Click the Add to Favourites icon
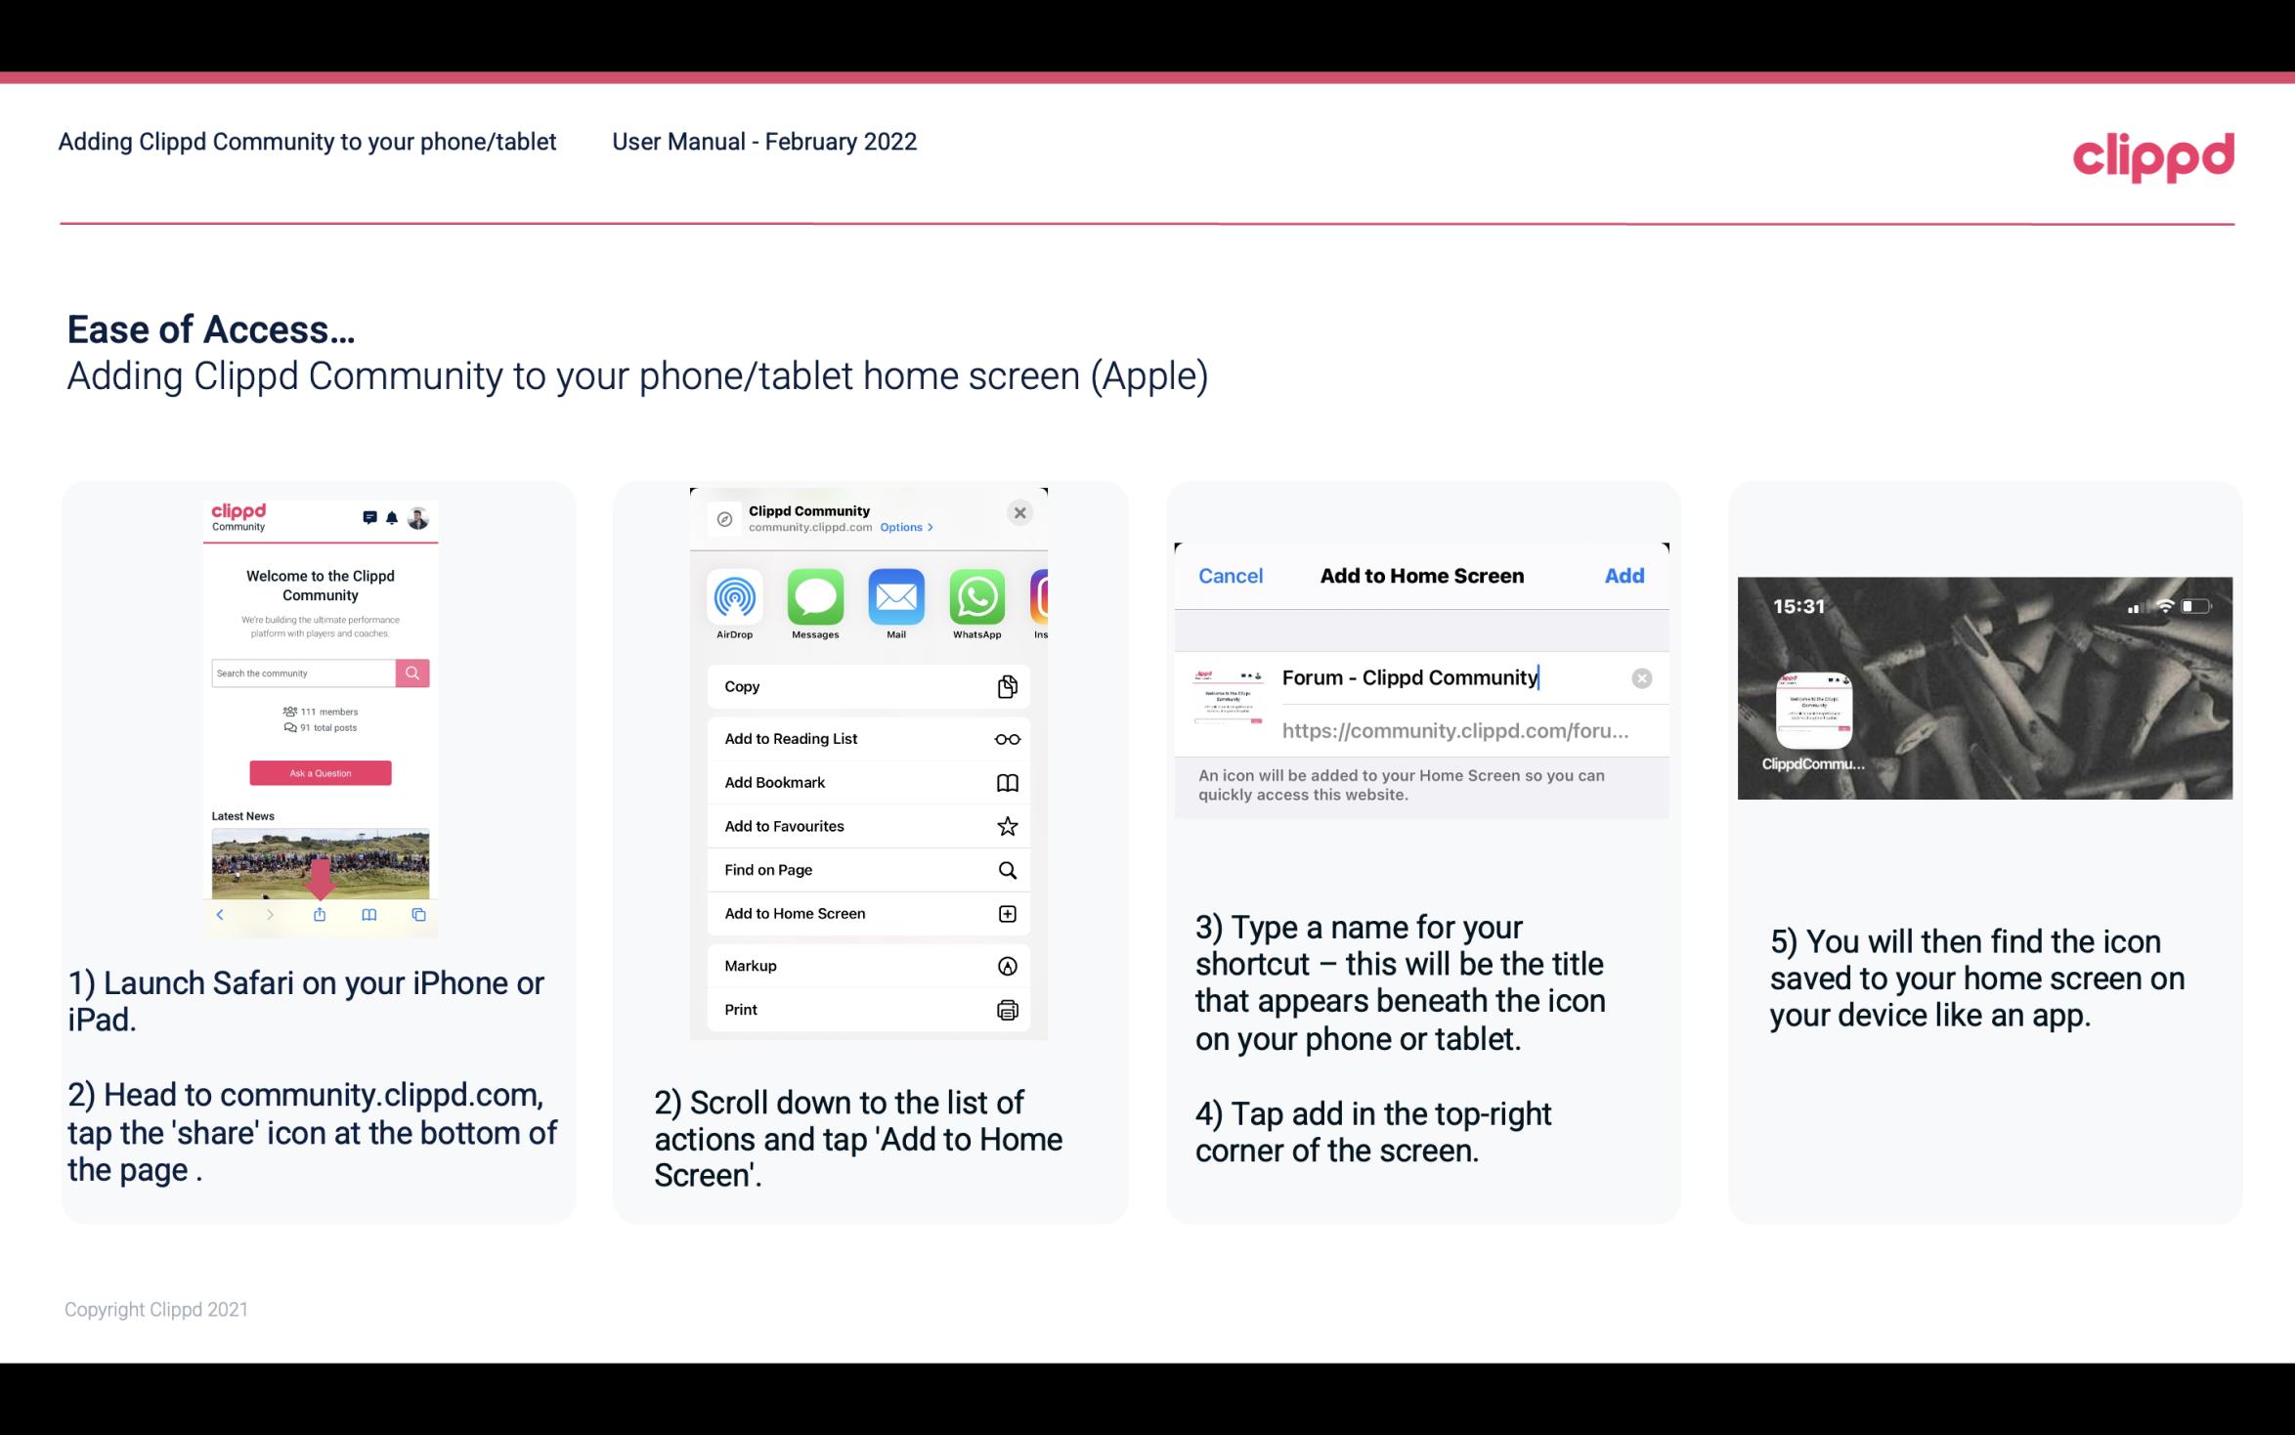This screenshot has height=1435, width=2295. tap(1008, 825)
